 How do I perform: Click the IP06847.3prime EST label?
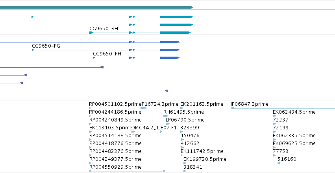coord(250,104)
